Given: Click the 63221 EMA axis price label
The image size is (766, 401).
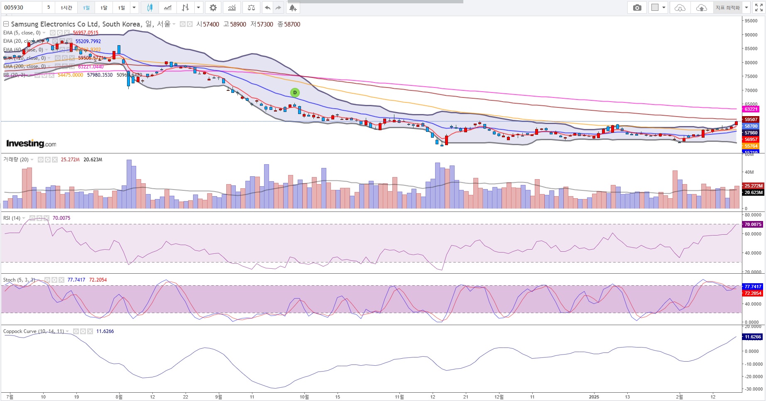Looking at the screenshot, I should pos(751,109).
